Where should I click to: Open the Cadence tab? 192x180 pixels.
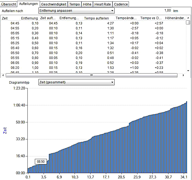pos(121,4)
